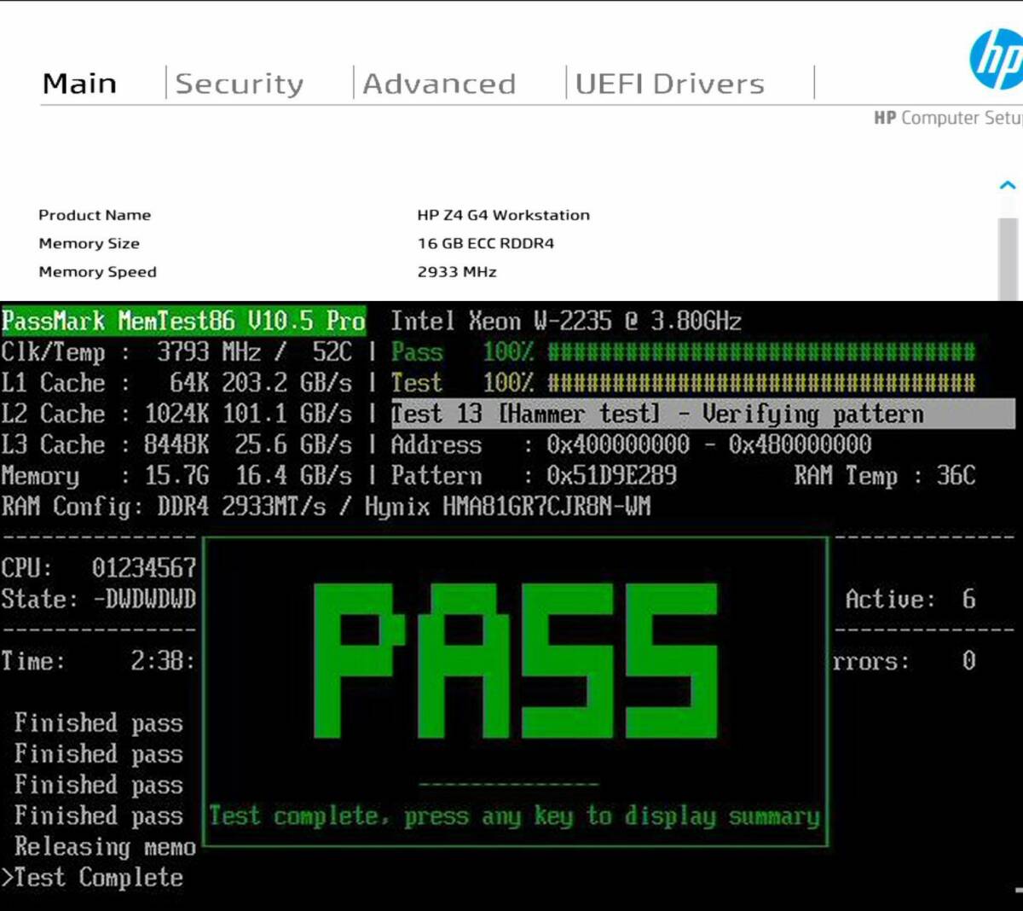
Task: Click the CPU 01234567 row
Action: coord(99,568)
